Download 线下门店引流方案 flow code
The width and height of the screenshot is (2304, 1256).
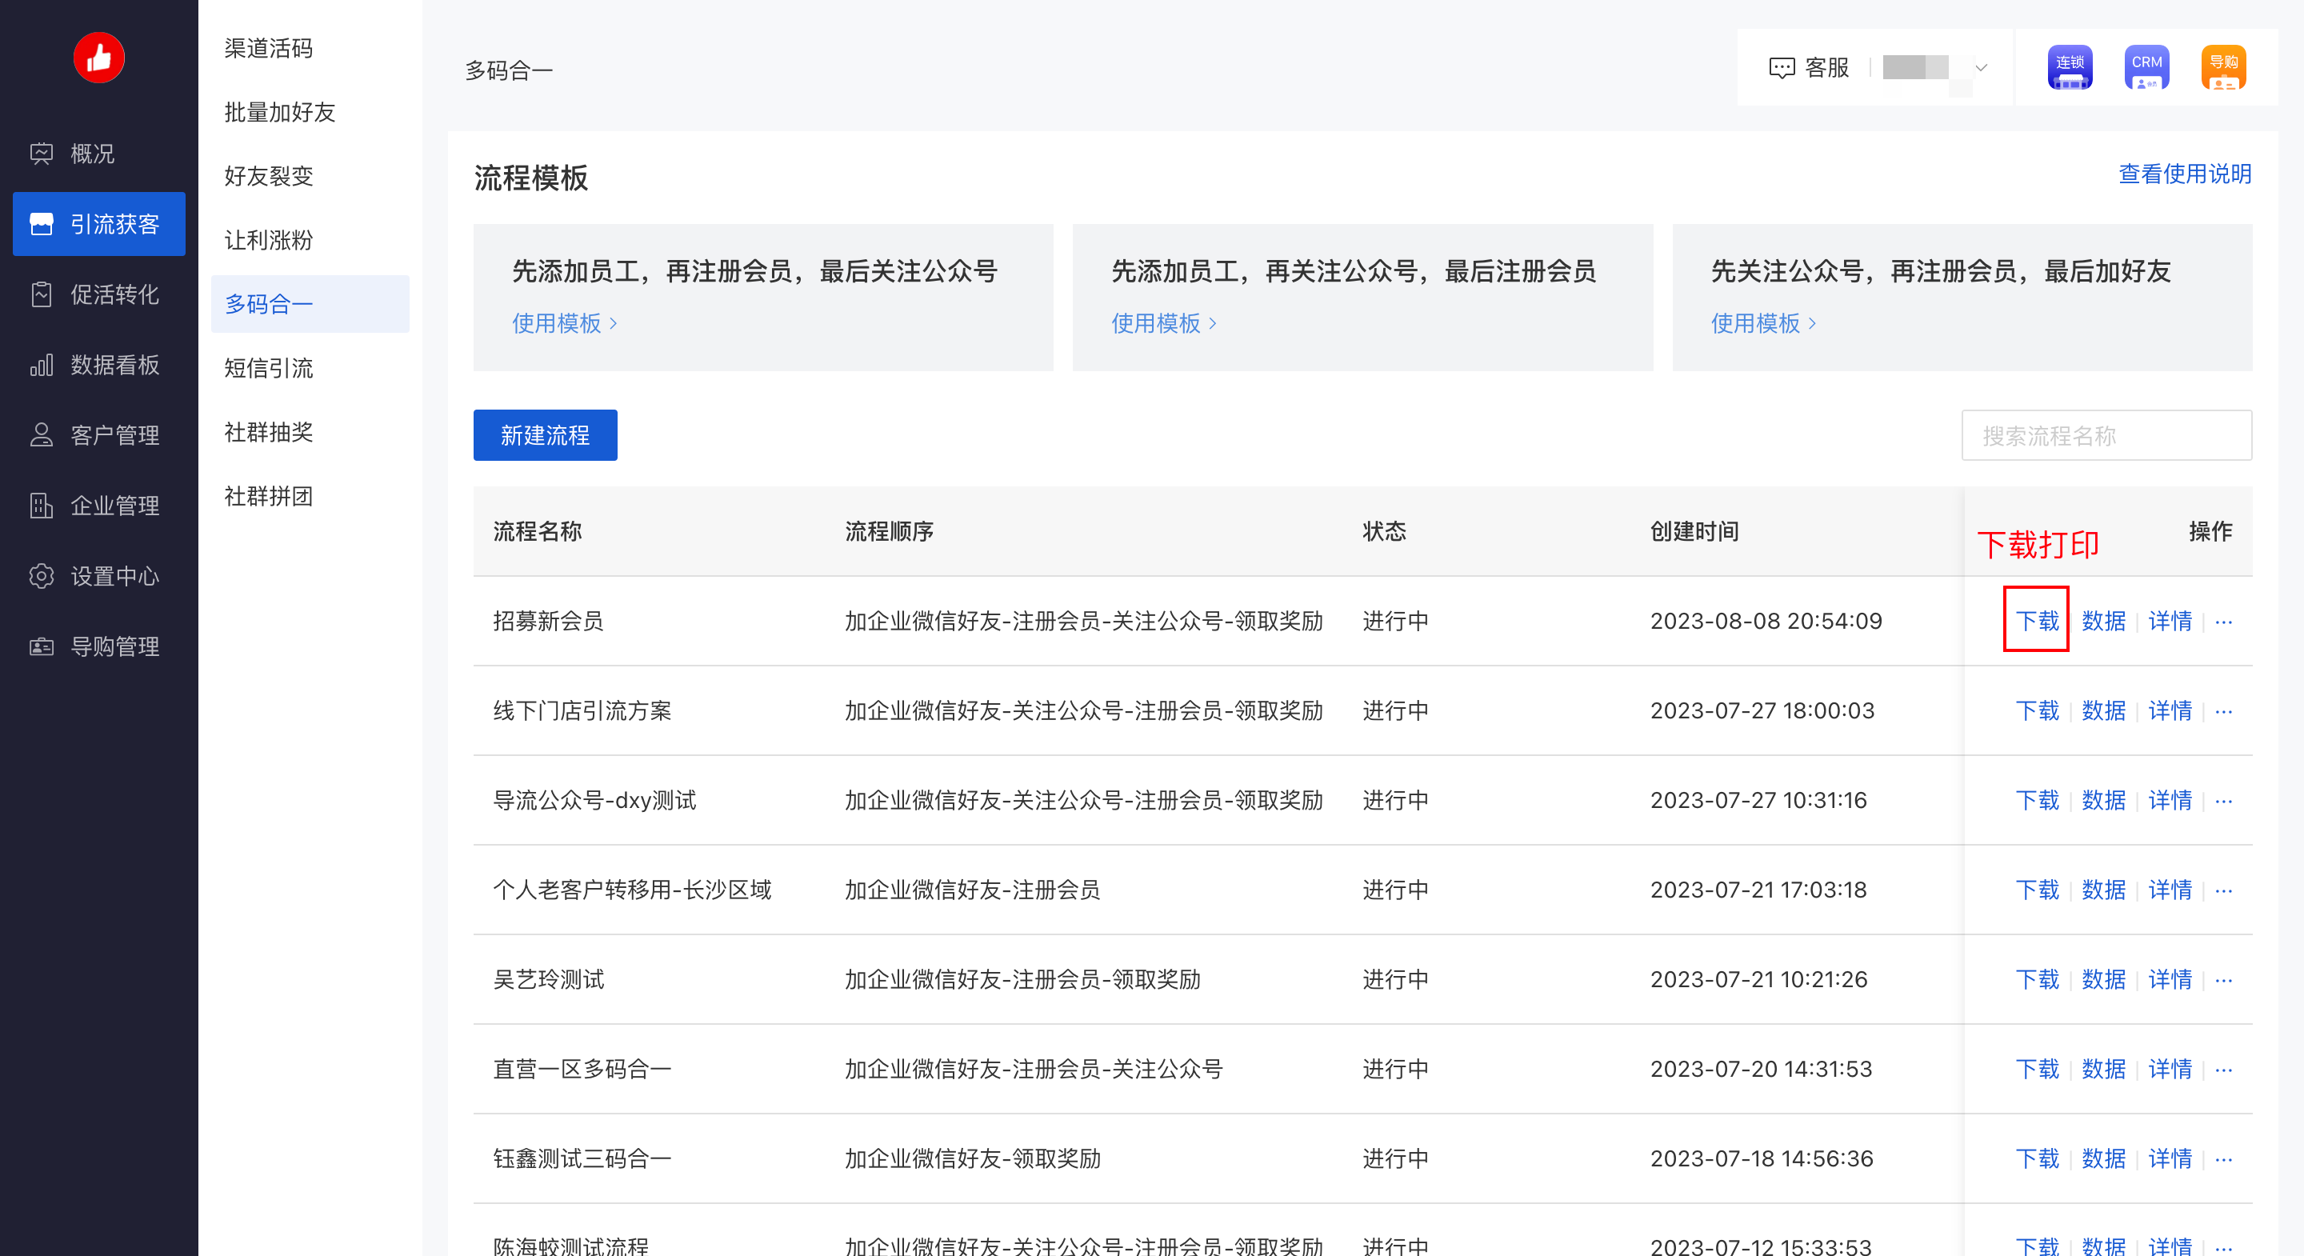[x=2037, y=710]
